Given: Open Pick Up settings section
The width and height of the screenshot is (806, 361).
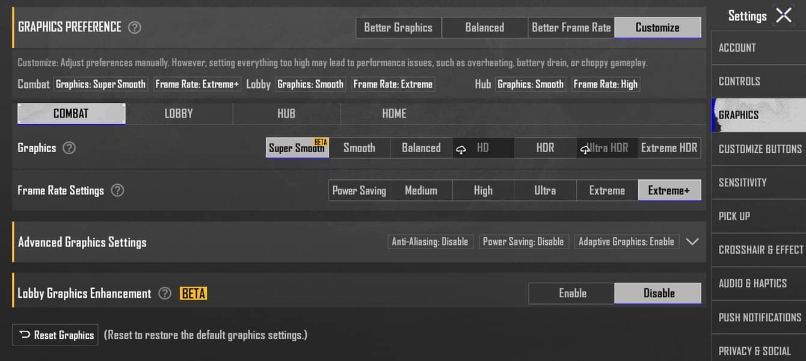Looking at the screenshot, I should (x=758, y=217).
